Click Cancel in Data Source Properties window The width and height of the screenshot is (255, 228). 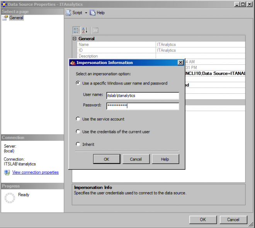[x=233, y=220]
